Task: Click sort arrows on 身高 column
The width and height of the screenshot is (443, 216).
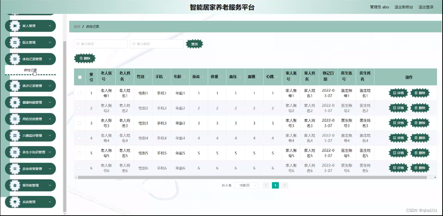Action: tap(202, 77)
